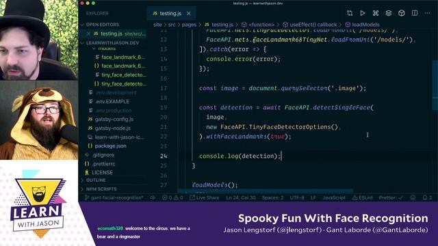Expand the NPM Scripts section
Screen dimensions: 438x246
pos(82,189)
